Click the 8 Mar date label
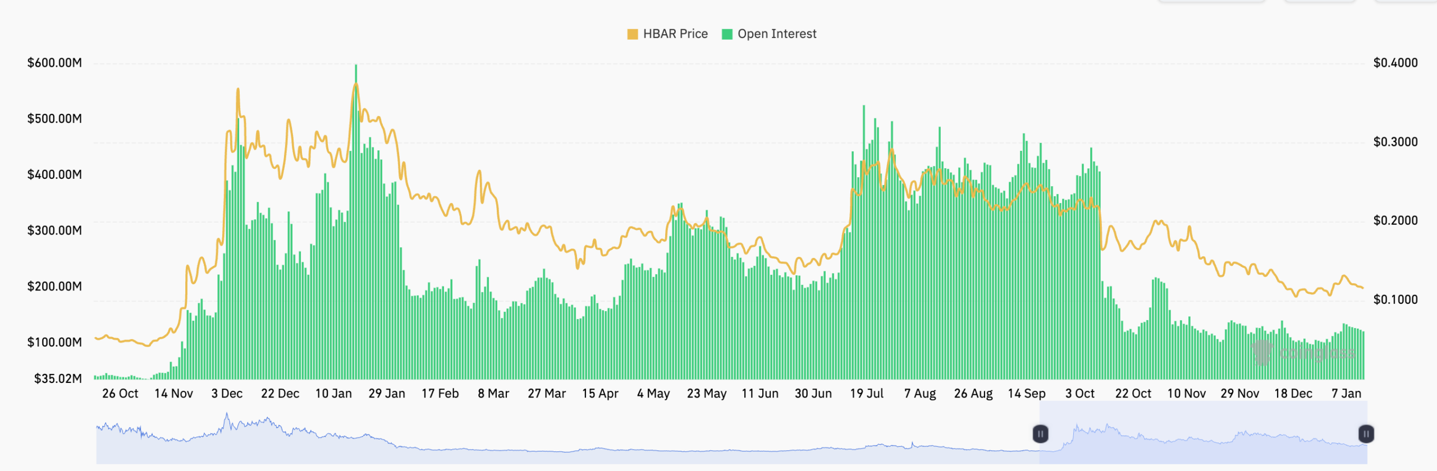This screenshot has height=471, width=1437. tap(493, 394)
